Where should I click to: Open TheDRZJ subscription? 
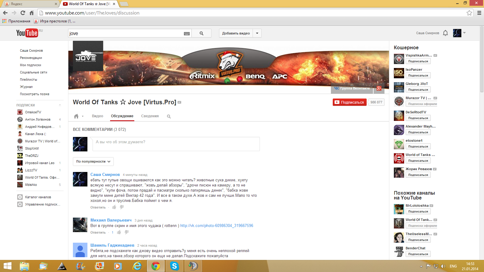pos(31,156)
